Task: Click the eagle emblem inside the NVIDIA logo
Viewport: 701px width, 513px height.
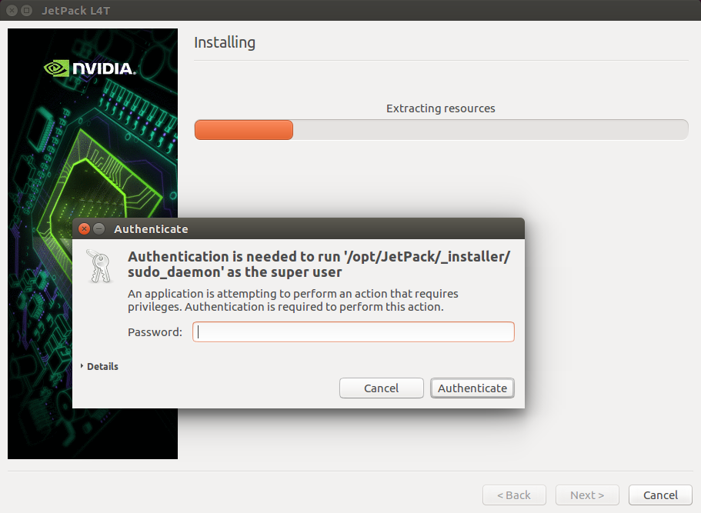Action: coord(55,68)
